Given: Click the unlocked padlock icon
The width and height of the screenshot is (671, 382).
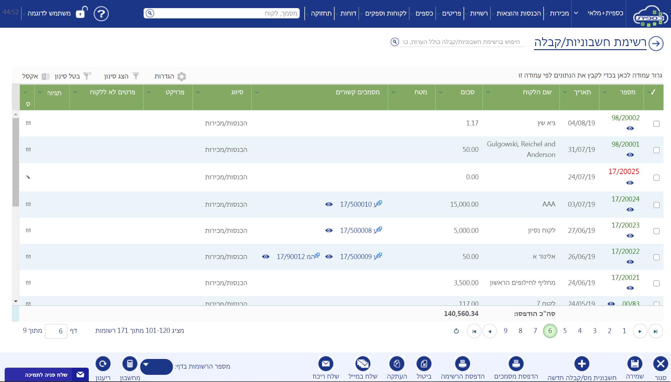Looking at the screenshot, I should pos(82,12).
